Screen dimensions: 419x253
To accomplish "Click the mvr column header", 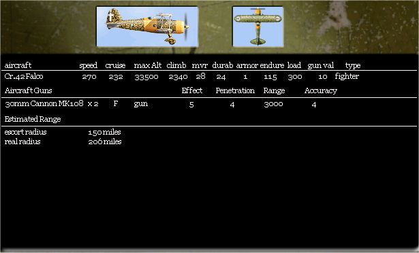I will (x=200, y=66).
